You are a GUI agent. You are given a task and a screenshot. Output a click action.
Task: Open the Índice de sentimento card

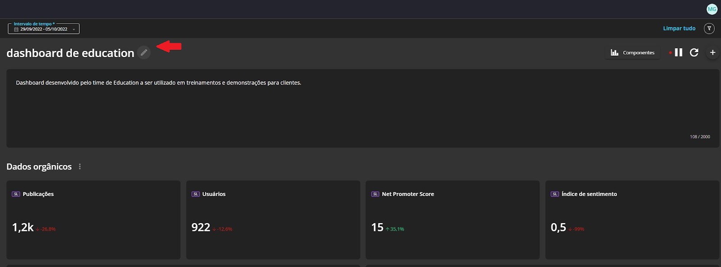632,220
